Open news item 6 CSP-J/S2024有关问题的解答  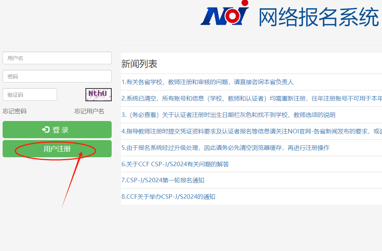click(x=180, y=164)
